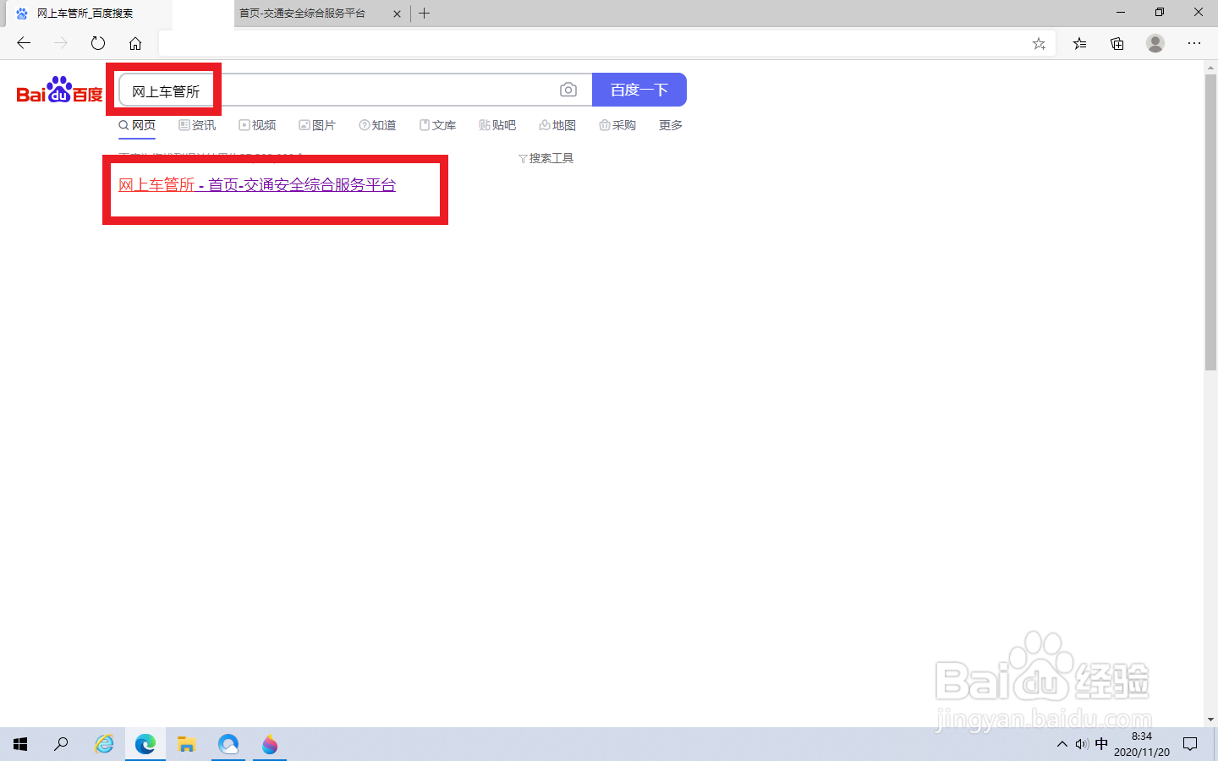This screenshot has height=761, width=1218.
Task: Toggle the 中 input method indicator
Action: 1101,744
